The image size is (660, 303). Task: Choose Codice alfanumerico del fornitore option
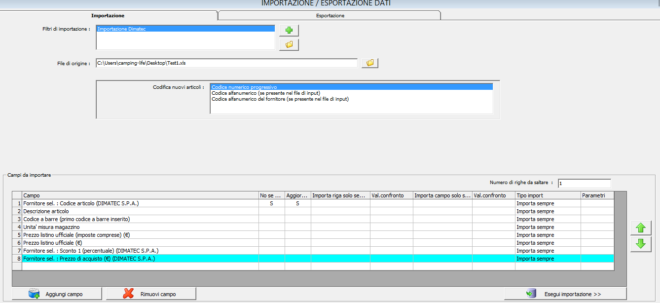[x=352, y=99]
